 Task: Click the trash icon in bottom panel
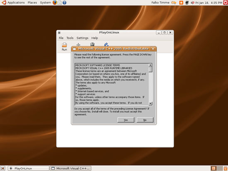click(226, 169)
